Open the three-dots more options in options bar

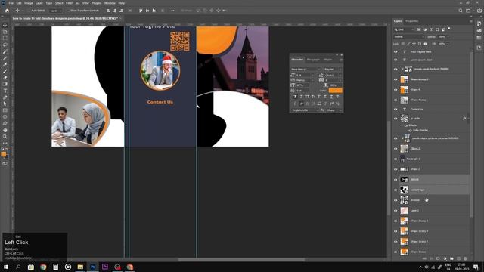click(x=173, y=11)
